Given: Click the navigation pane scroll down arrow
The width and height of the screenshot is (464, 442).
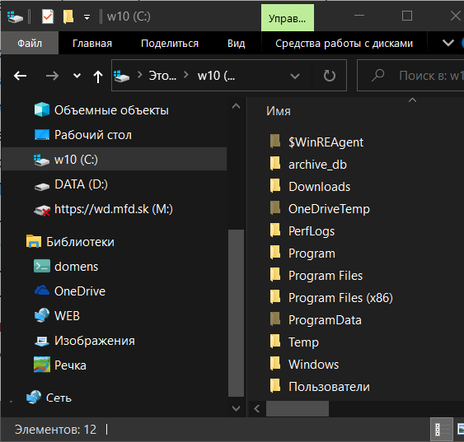Looking at the screenshot, I should pyautogui.click(x=237, y=408).
